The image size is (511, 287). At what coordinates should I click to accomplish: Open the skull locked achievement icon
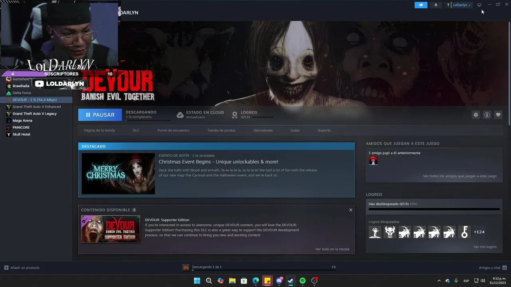pos(390,232)
